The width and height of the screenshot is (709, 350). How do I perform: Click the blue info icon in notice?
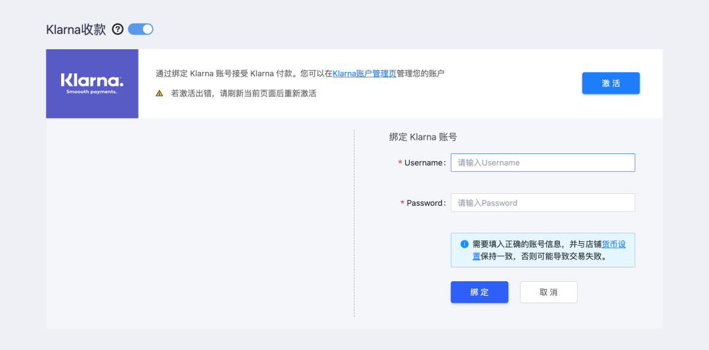tap(464, 244)
